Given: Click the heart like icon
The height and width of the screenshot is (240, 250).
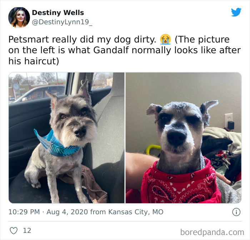Looking at the screenshot, I should [14, 231].
